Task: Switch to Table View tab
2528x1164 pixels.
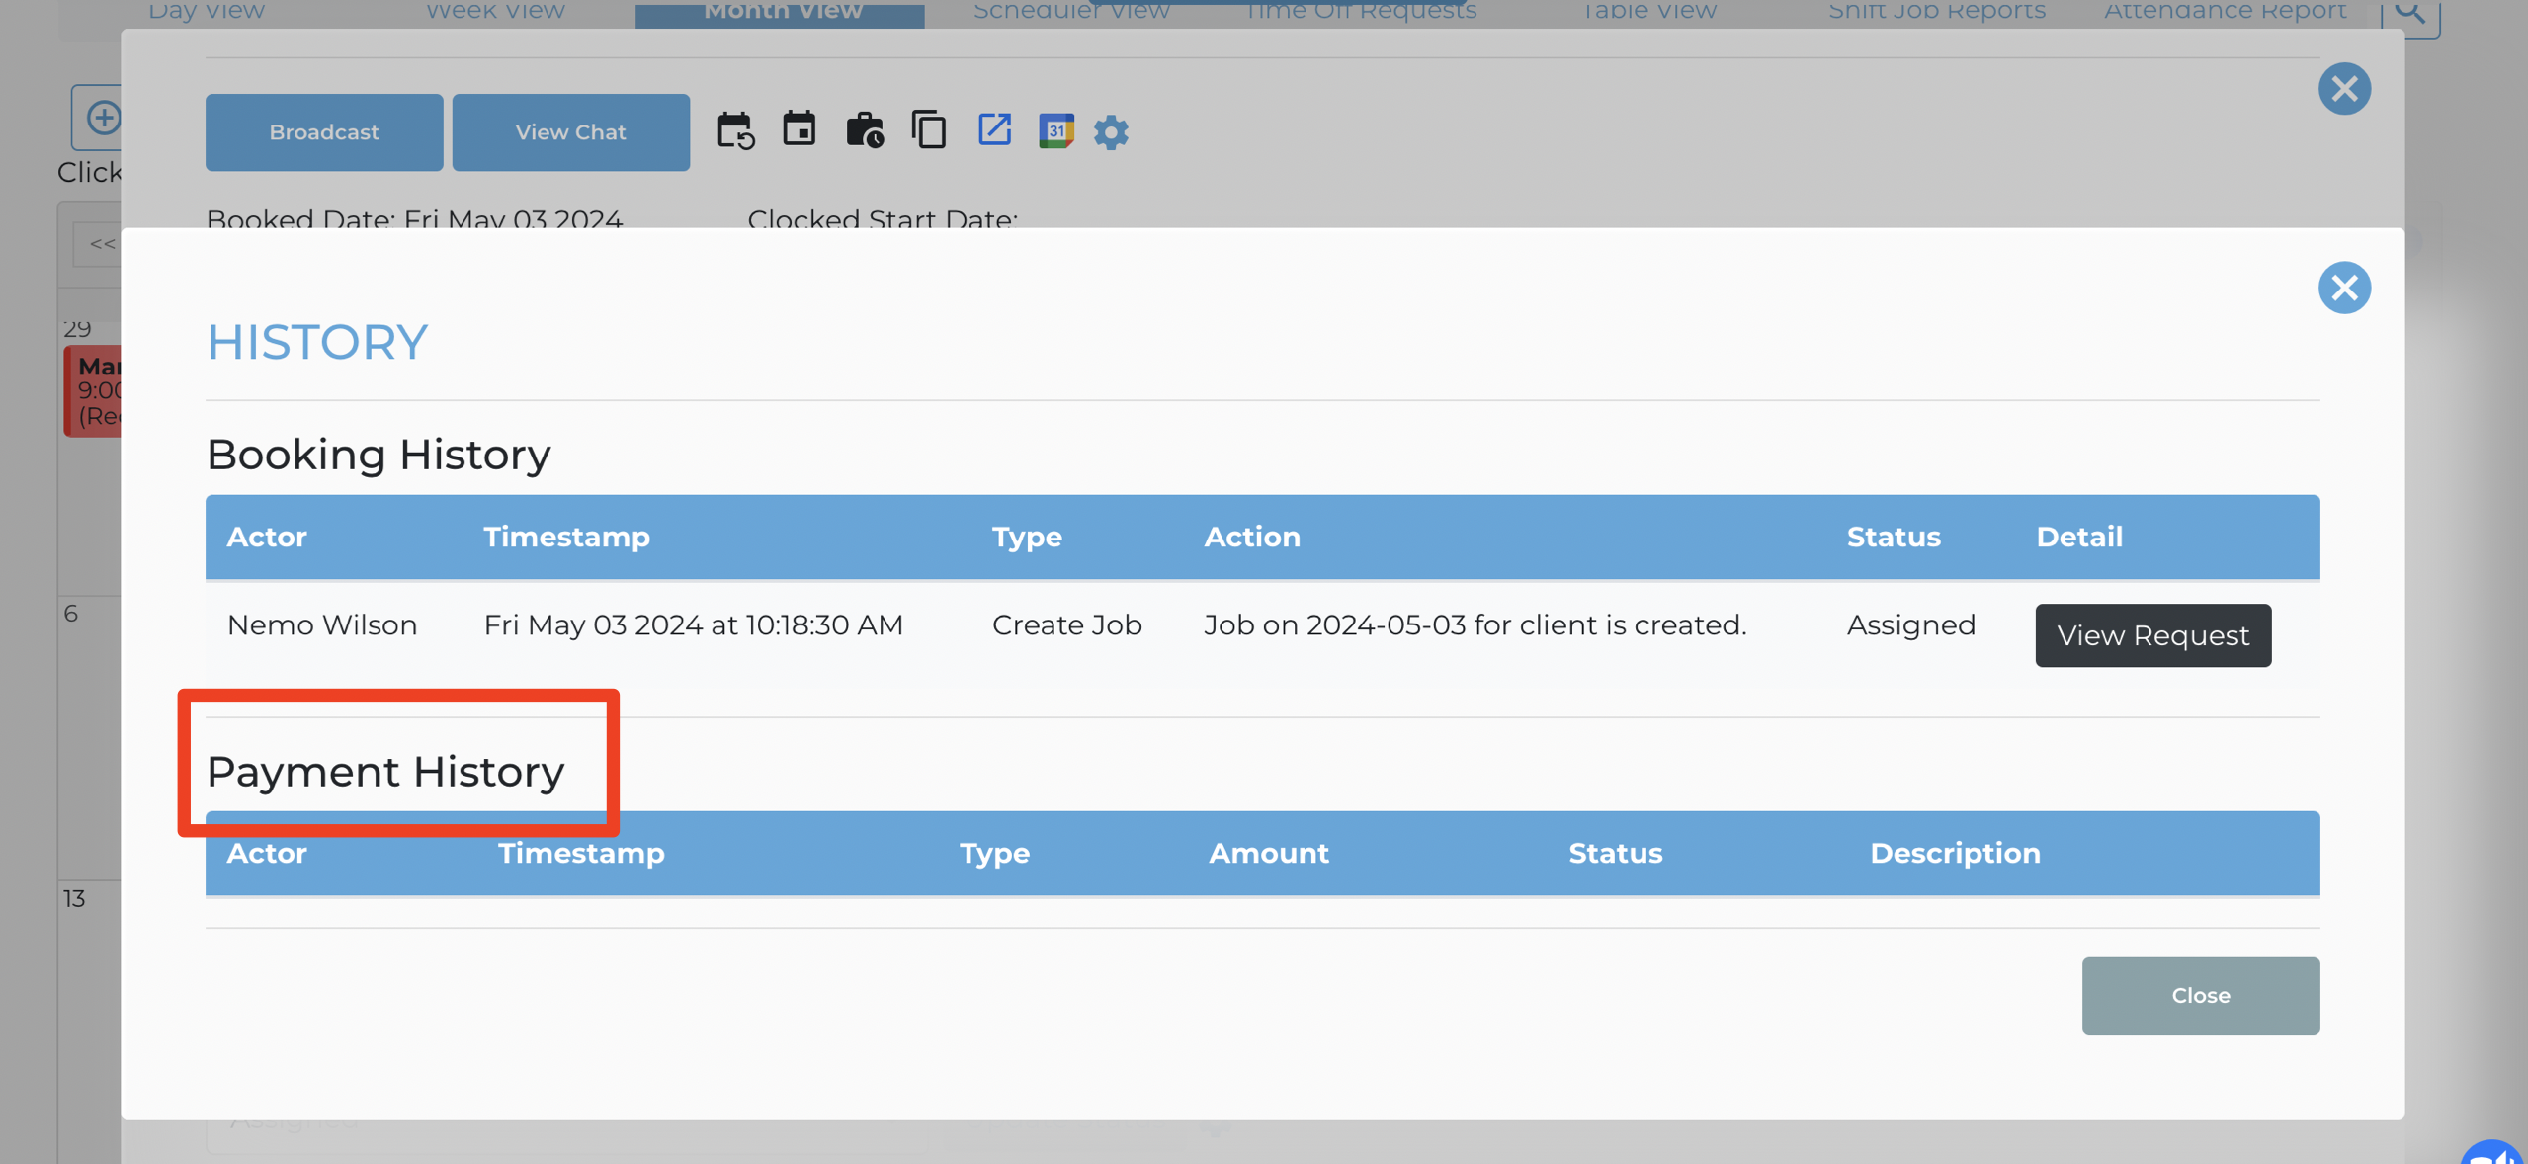Action: (1647, 12)
